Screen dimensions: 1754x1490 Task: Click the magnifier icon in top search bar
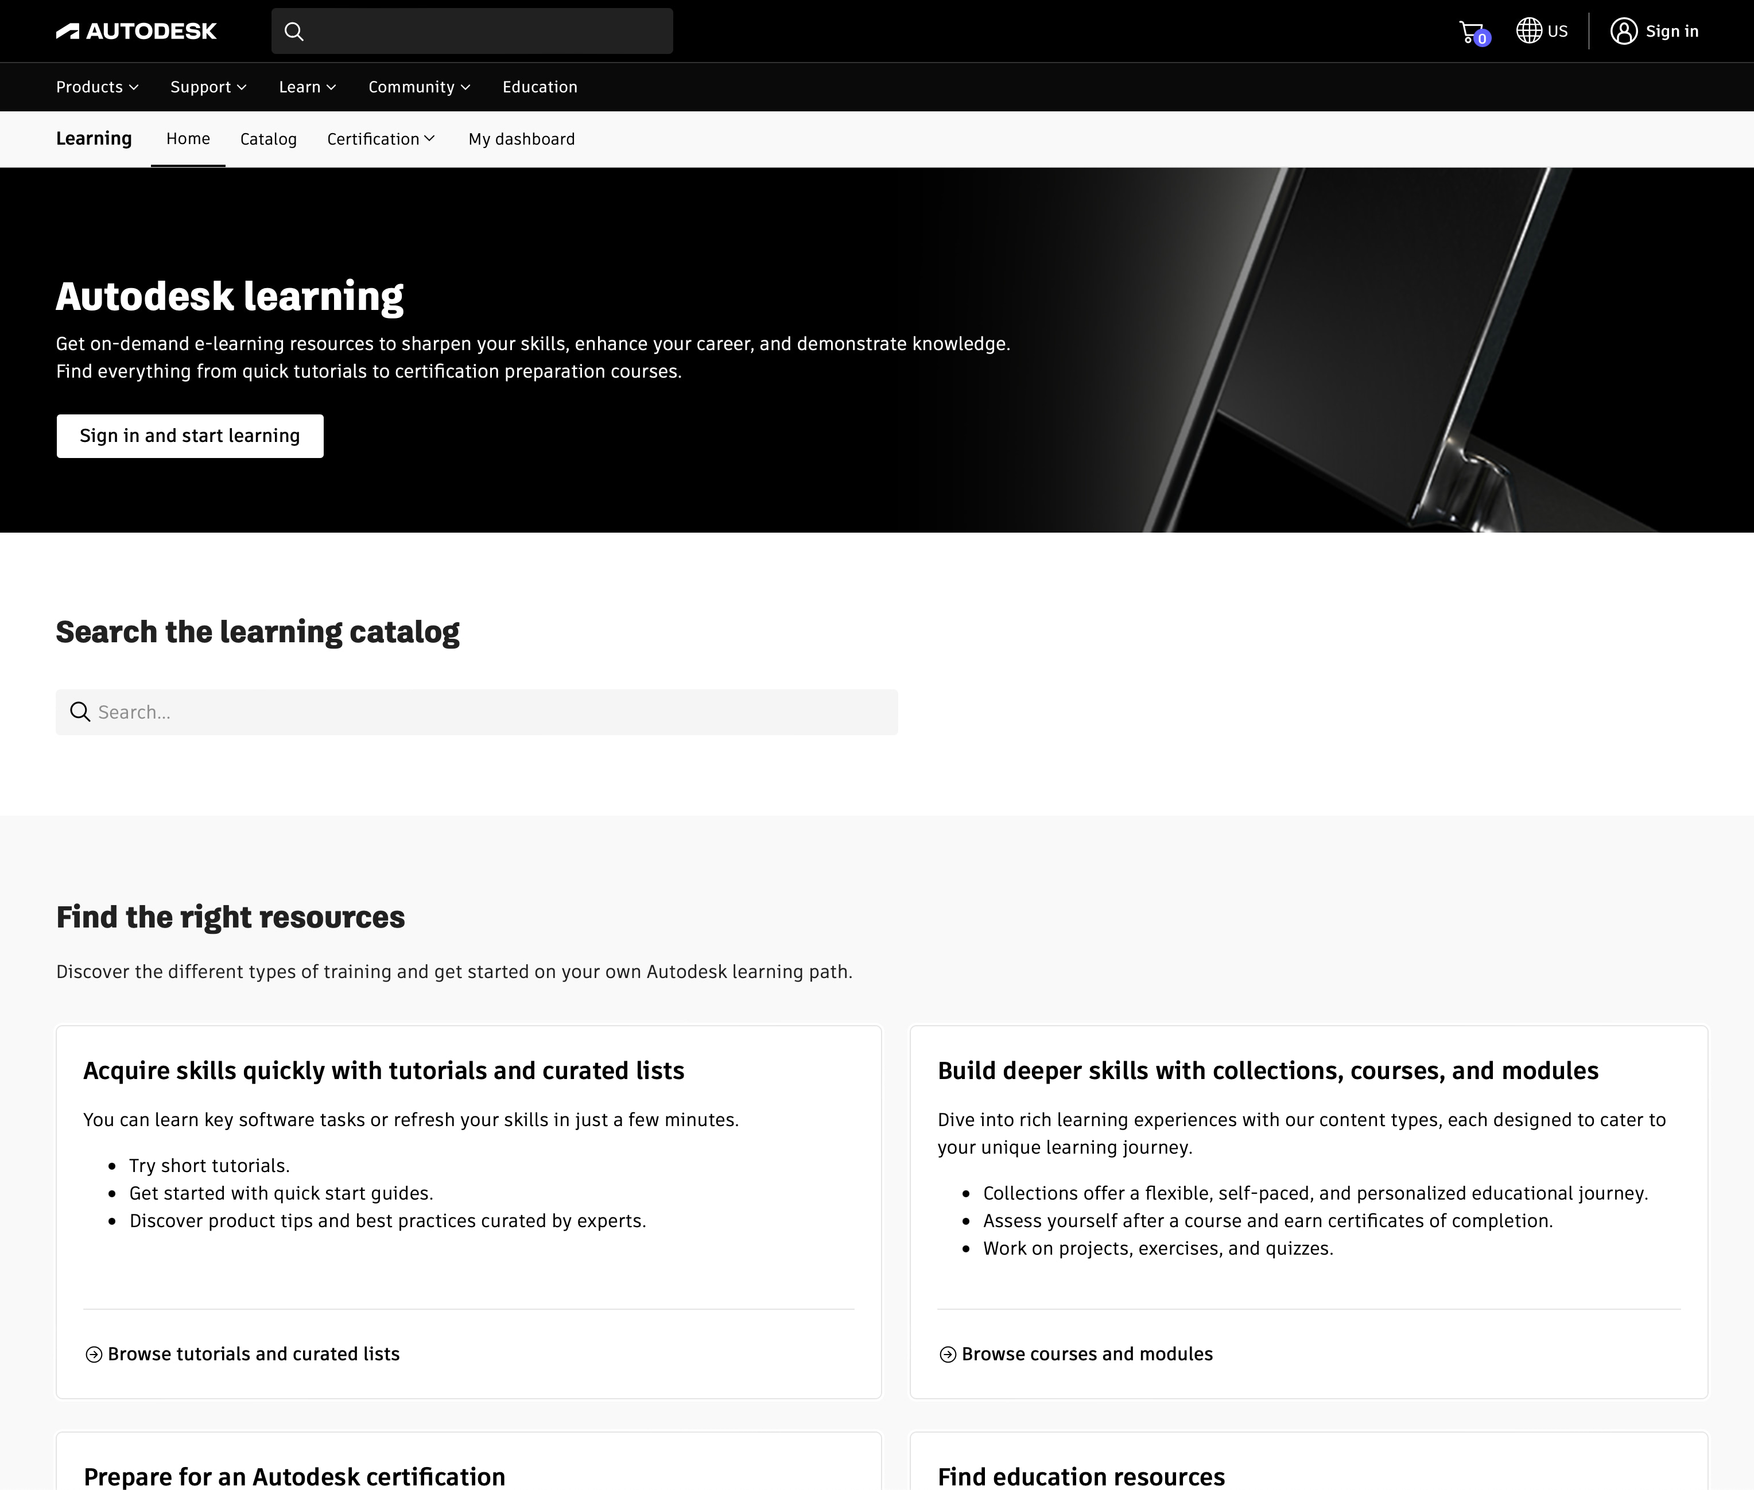(294, 31)
